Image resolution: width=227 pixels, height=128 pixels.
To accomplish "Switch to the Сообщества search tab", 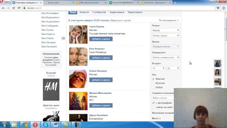I will pos(99,12).
